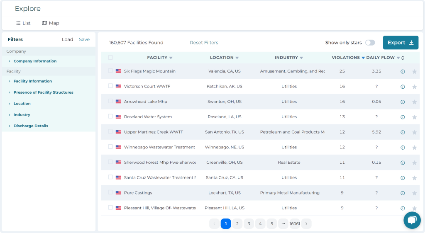The width and height of the screenshot is (425, 233).
Task: Open the chat support widget
Action: pos(412,220)
